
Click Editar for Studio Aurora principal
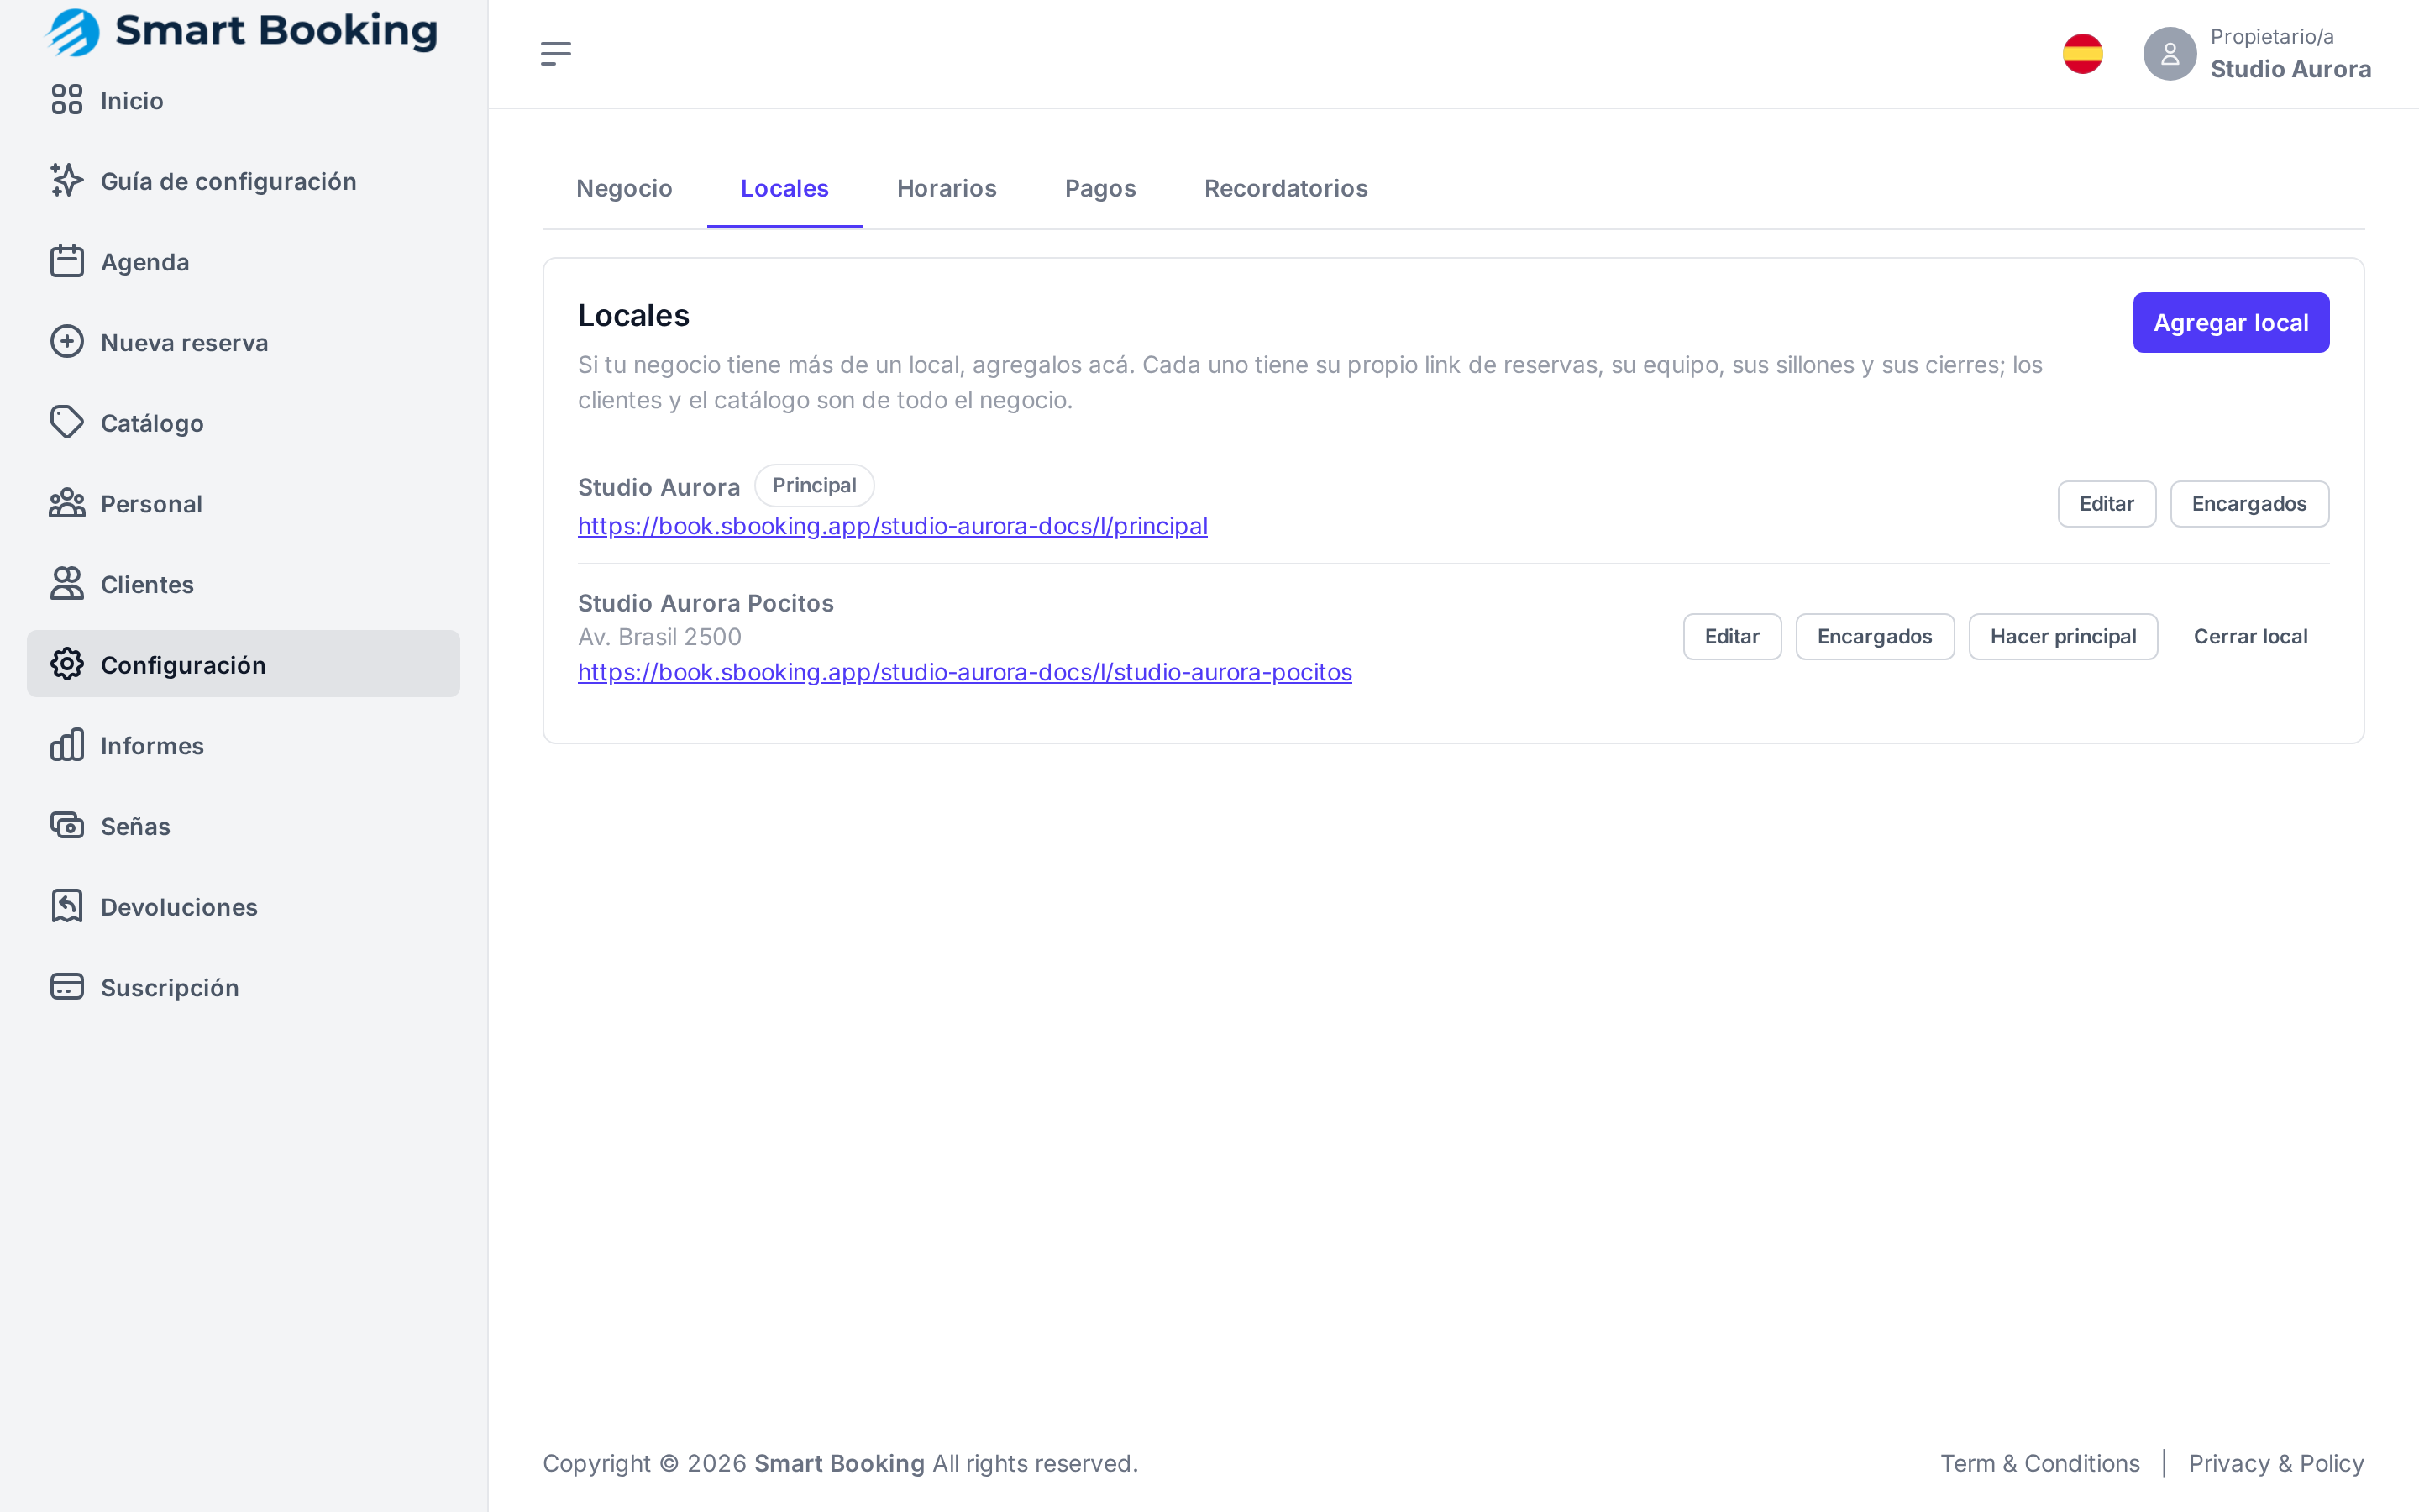2107,504
